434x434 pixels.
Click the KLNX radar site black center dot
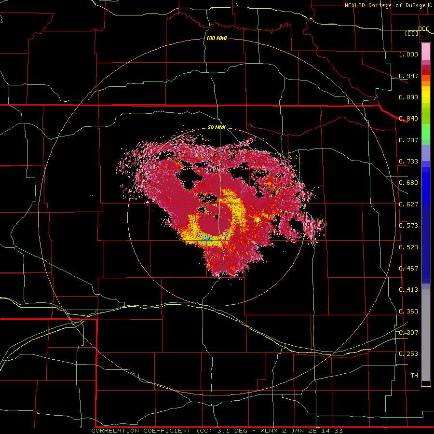coord(217,217)
